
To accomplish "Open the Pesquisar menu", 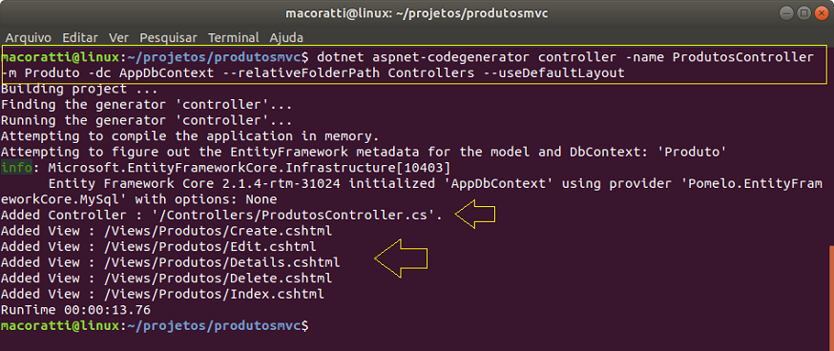I will coord(168,38).
